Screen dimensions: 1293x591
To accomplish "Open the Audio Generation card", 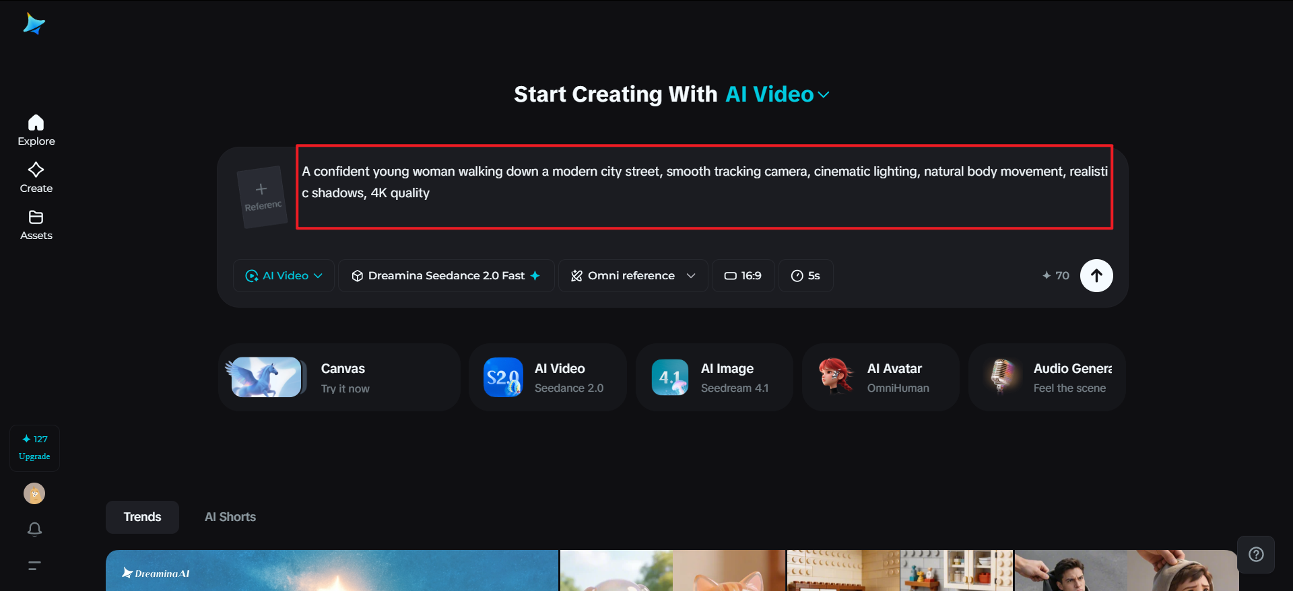I will (1047, 378).
